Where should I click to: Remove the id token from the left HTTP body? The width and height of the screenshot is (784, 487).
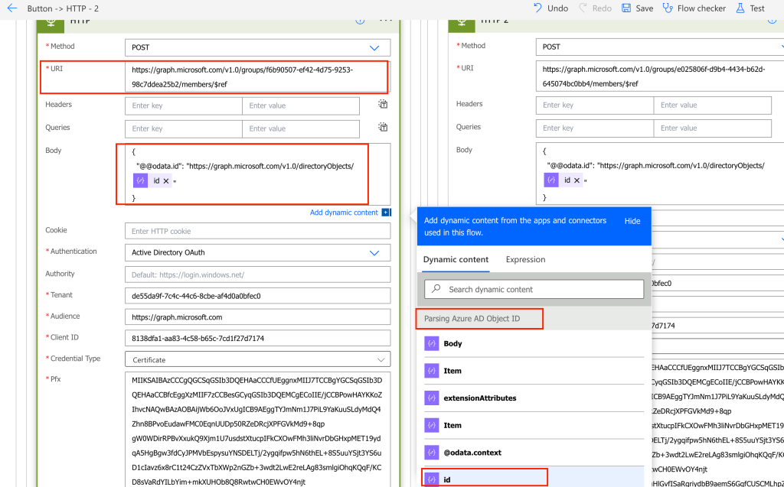pos(166,180)
